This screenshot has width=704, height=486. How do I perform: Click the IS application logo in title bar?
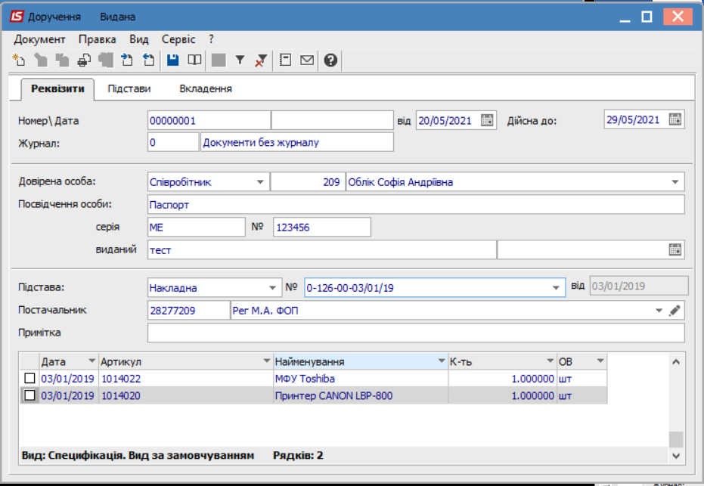click(x=17, y=17)
